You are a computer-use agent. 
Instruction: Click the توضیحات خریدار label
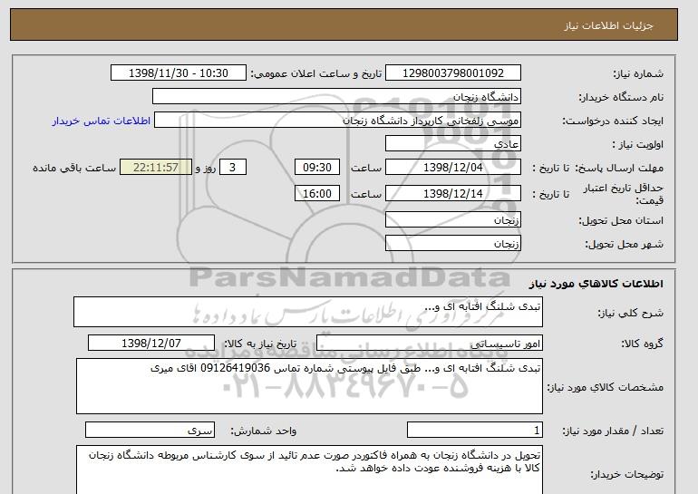(626, 474)
